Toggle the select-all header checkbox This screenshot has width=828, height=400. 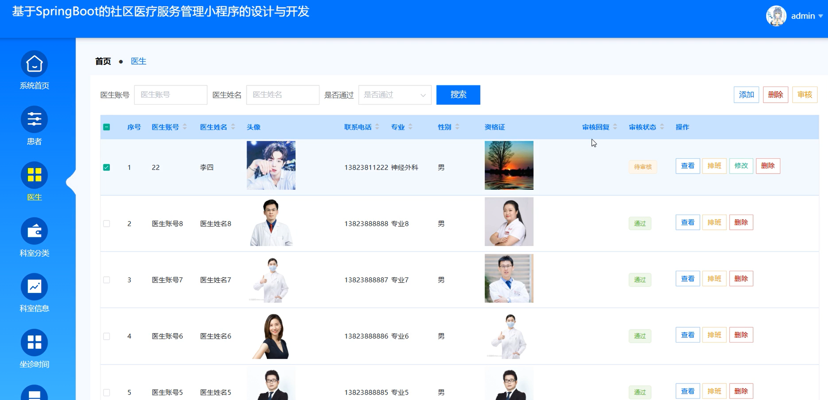point(106,127)
